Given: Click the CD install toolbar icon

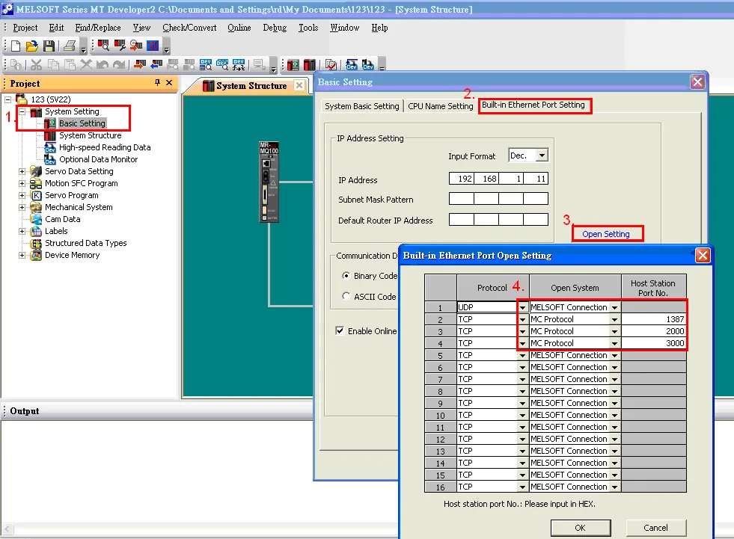Looking at the screenshot, I should pyautogui.click(x=136, y=46).
